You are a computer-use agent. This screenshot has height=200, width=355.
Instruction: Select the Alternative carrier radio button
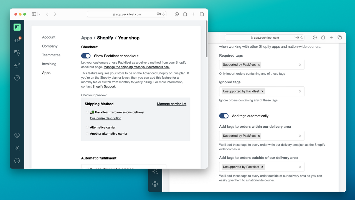pos(87,127)
